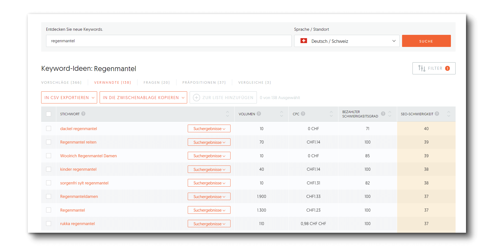The width and height of the screenshot is (494, 247).
Task: Click the Woolrich Regenmantel Damen keyword link
Action: point(88,156)
